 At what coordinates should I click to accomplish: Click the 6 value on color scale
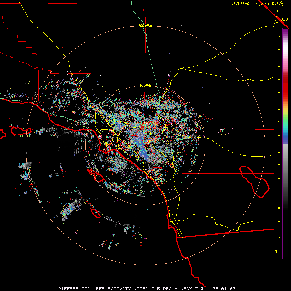279,51
